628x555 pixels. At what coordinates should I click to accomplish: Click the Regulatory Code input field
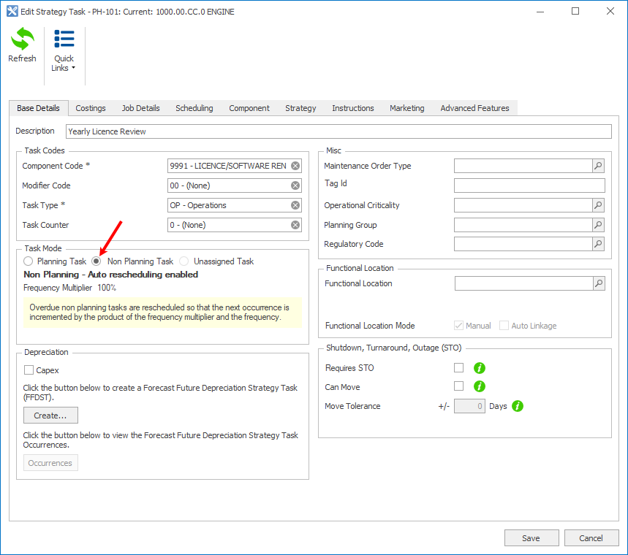coord(523,244)
